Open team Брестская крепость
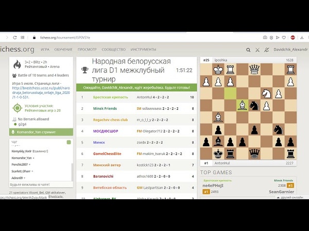The height and width of the screenshot is (231, 309). click(x=111, y=97)
